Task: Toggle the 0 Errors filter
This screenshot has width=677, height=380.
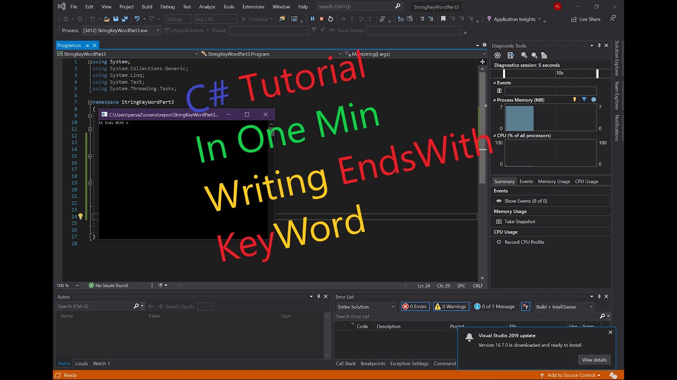Action: (415, 307)
